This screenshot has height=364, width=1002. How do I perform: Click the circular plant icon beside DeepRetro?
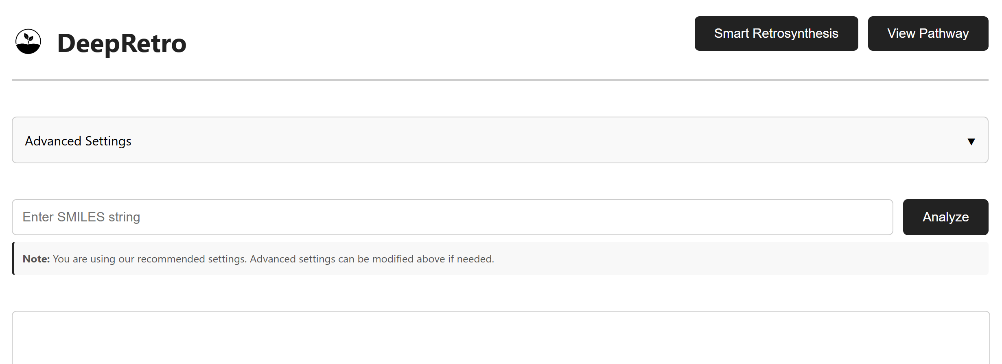(x=28, y=41)
